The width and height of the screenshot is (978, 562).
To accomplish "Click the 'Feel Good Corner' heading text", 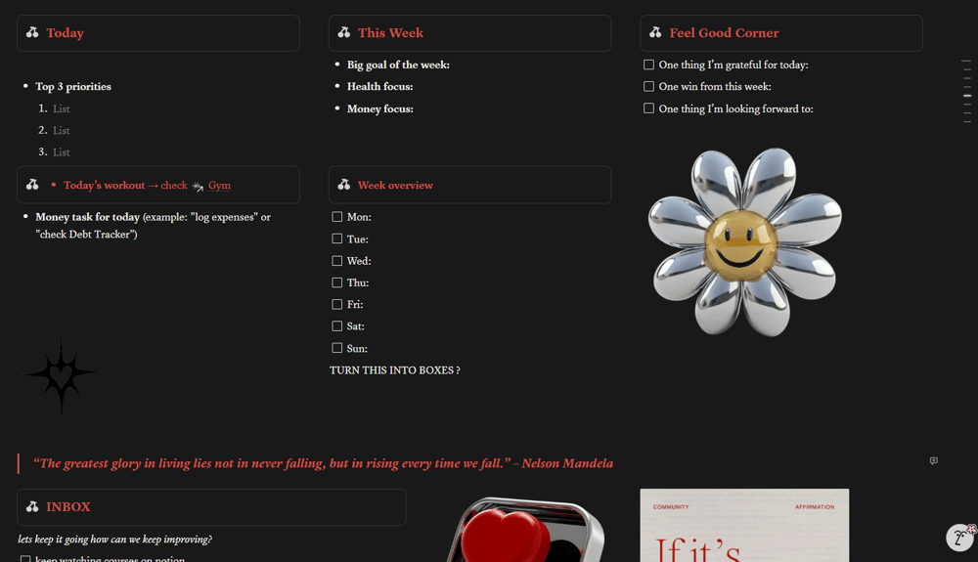I will [x=724, y=33].
